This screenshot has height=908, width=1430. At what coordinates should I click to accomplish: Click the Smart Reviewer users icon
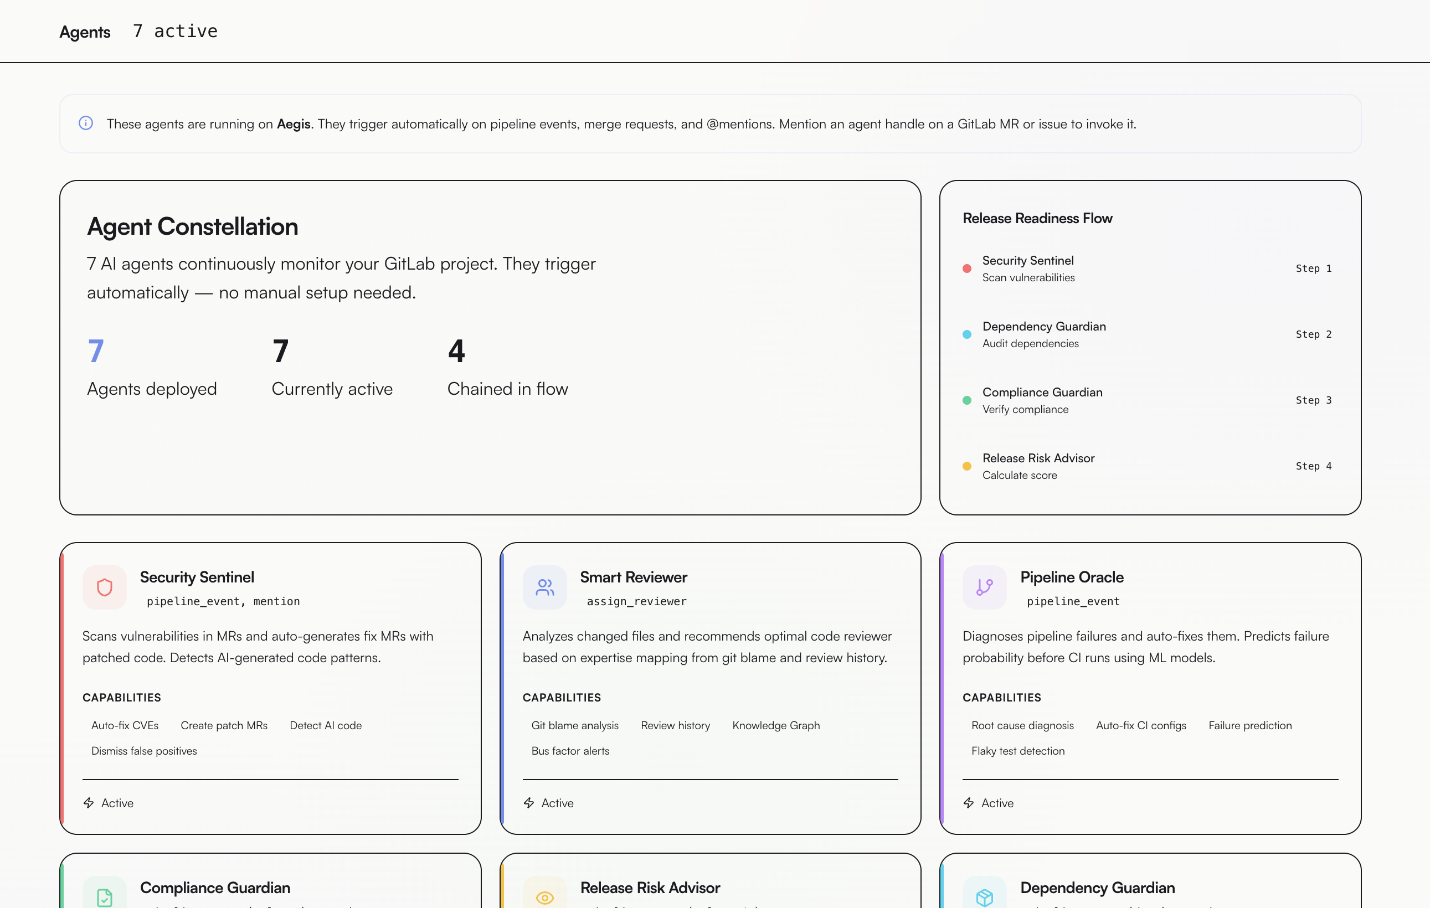click(544, 587)
